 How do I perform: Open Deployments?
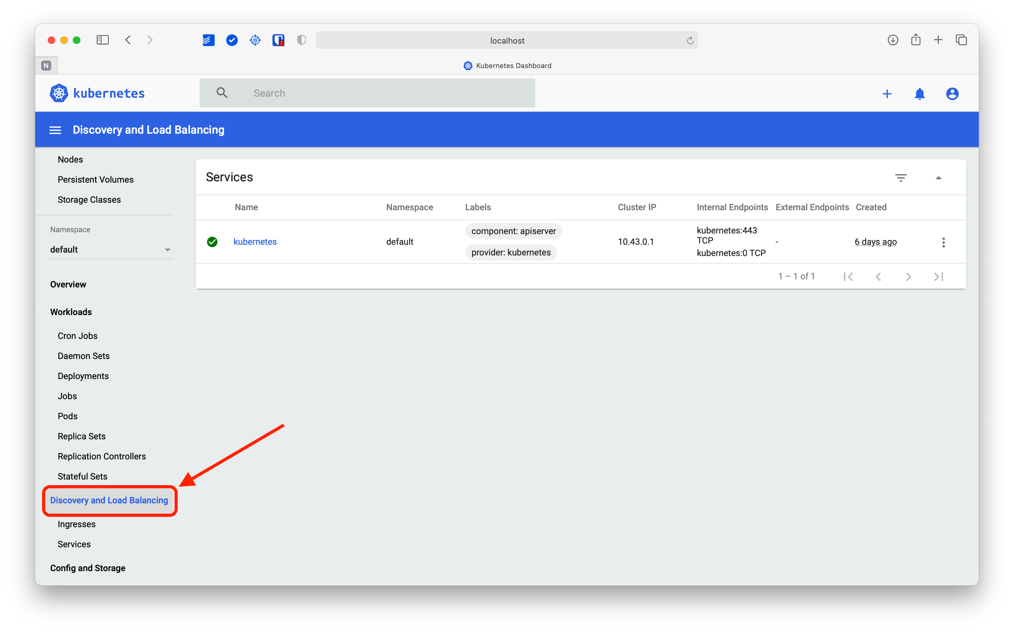(x=83, y=376)
